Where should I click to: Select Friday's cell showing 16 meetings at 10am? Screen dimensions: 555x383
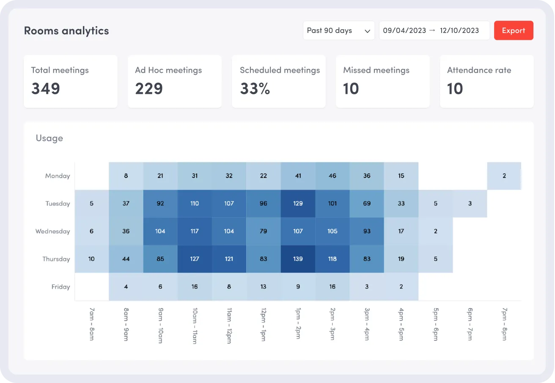(195, 287)
